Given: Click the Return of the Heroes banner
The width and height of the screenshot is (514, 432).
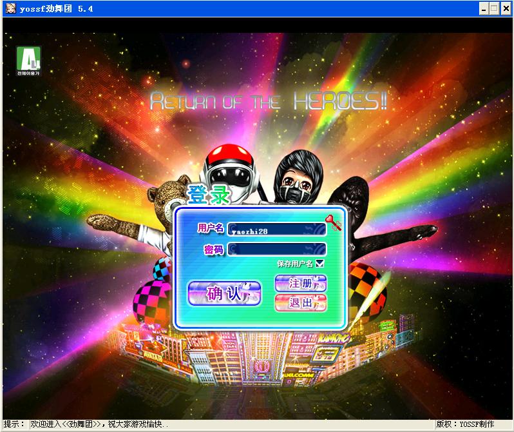Looking at the screenshot, I should pos(268,101).
